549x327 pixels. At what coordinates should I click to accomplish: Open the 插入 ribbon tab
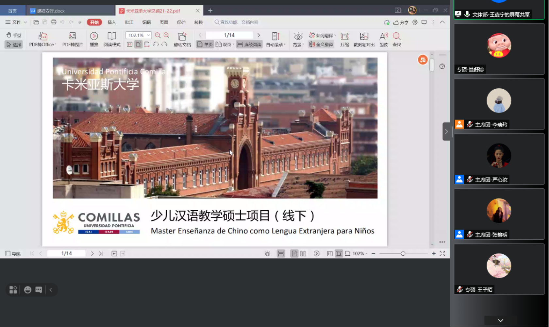[x=112, y=22]
